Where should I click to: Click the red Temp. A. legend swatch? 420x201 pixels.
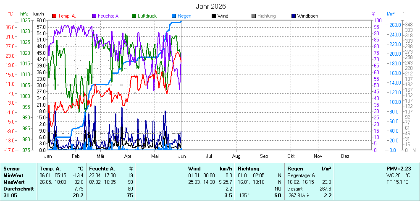54,16
